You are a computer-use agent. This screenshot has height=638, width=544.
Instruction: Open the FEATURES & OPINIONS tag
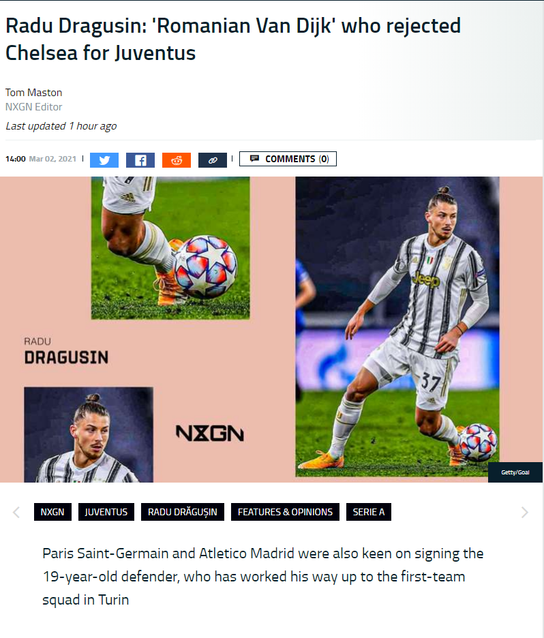[x=285, y=512]
